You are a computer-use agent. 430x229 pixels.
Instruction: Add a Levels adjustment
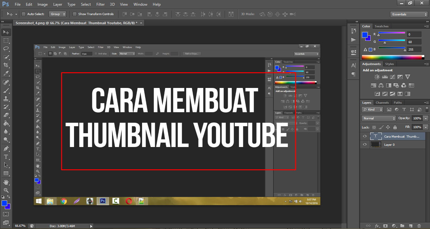pos(385,76)
